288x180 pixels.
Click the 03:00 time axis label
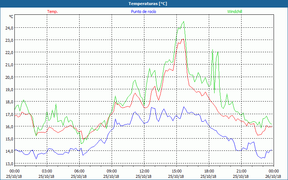47,171
